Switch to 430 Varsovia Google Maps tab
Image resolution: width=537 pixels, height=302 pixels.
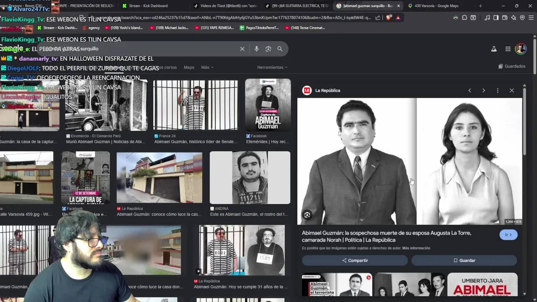pos(440,6)
